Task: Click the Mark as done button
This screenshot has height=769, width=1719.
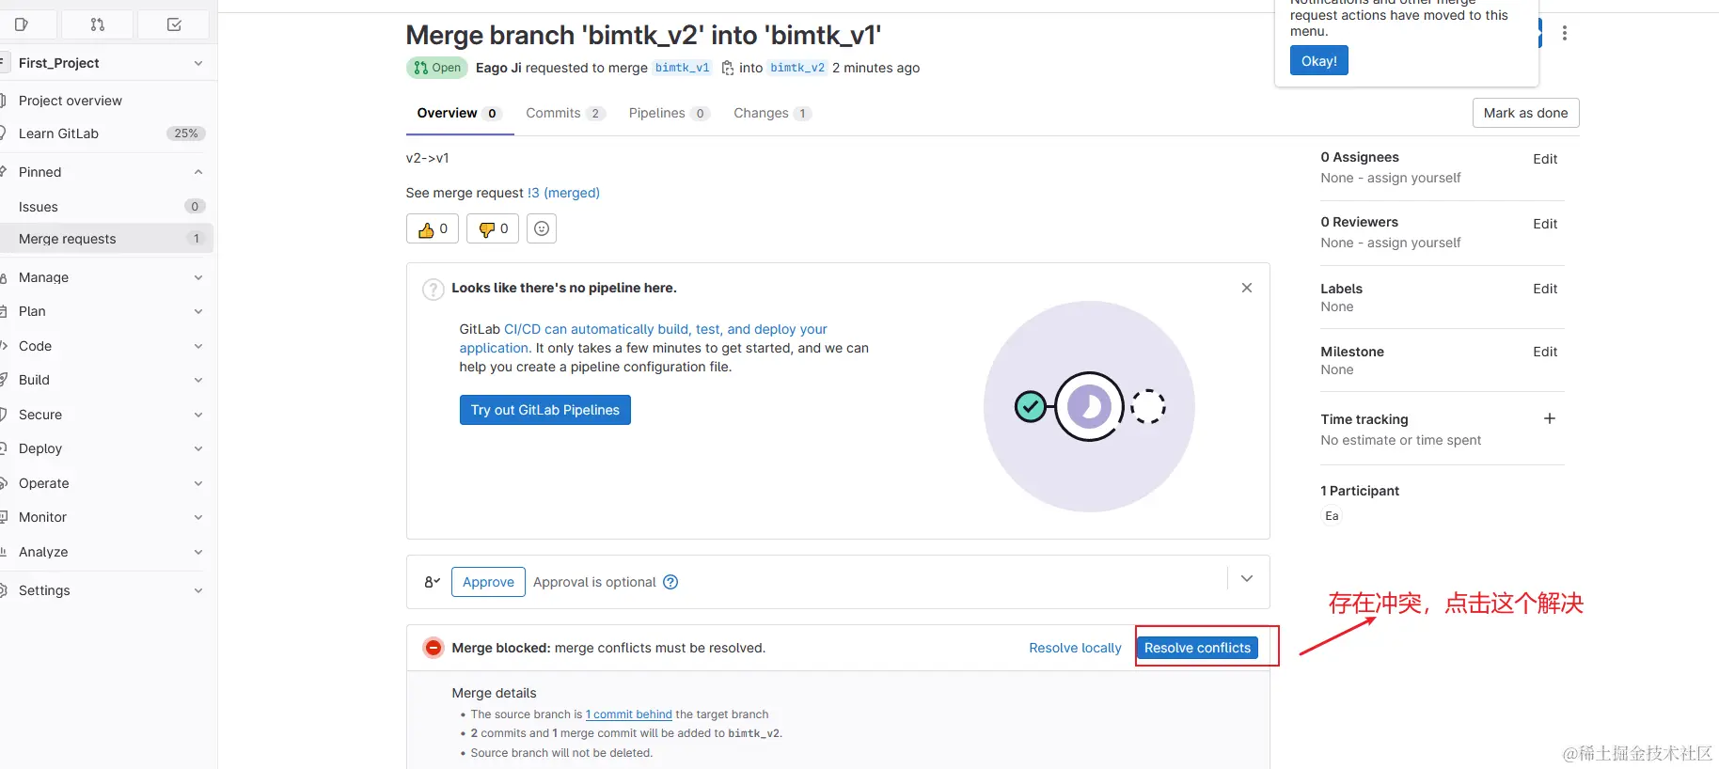Action: click(1525, 113)
